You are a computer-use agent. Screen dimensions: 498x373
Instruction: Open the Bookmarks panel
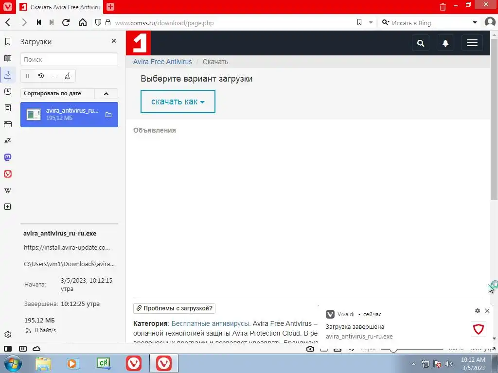8,42
